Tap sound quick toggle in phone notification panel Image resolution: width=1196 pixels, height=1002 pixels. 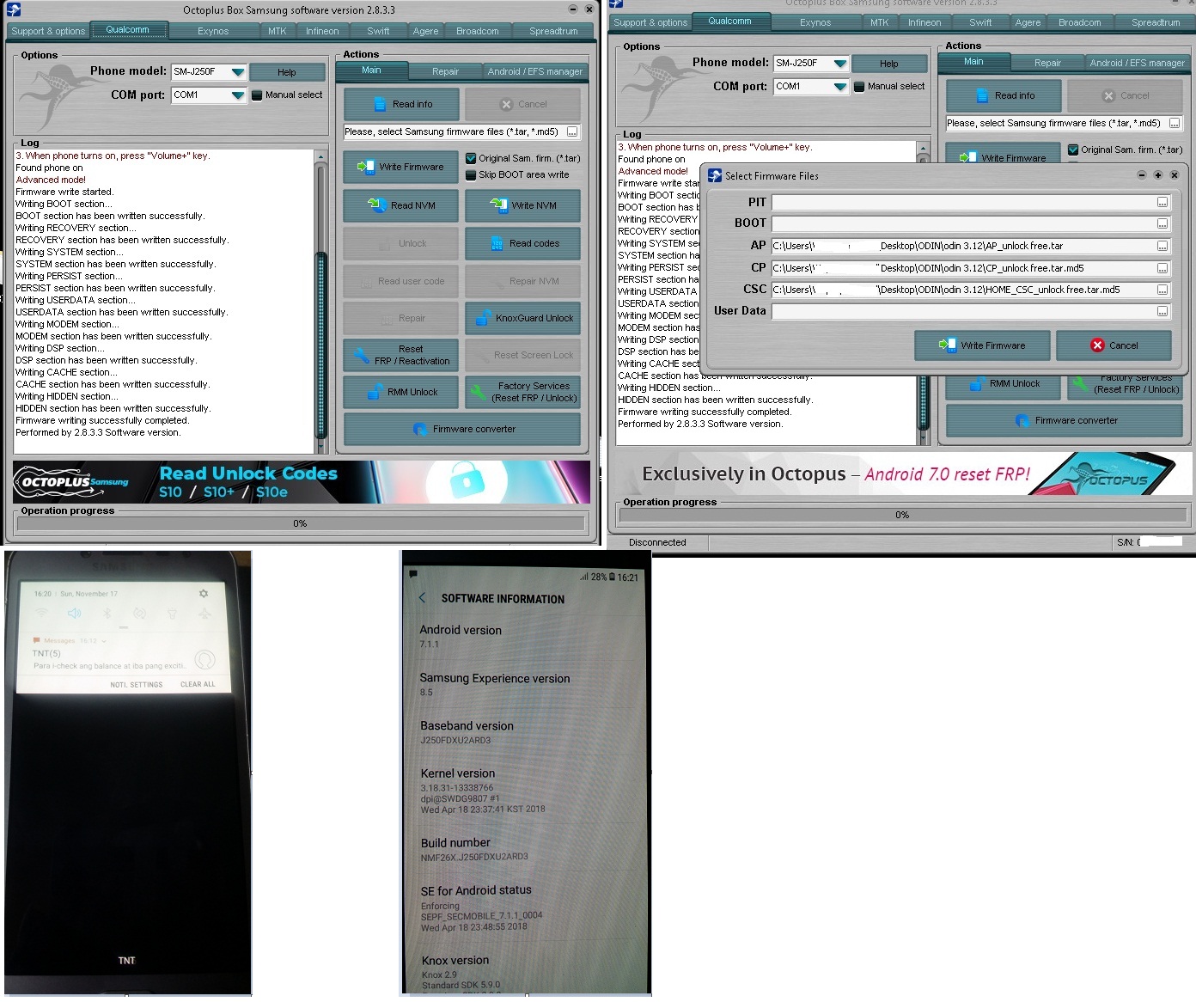(75, 614)
